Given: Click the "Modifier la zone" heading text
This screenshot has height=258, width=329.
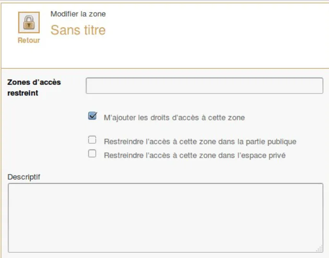Looking at the screenshot, I should click(78, 14).
